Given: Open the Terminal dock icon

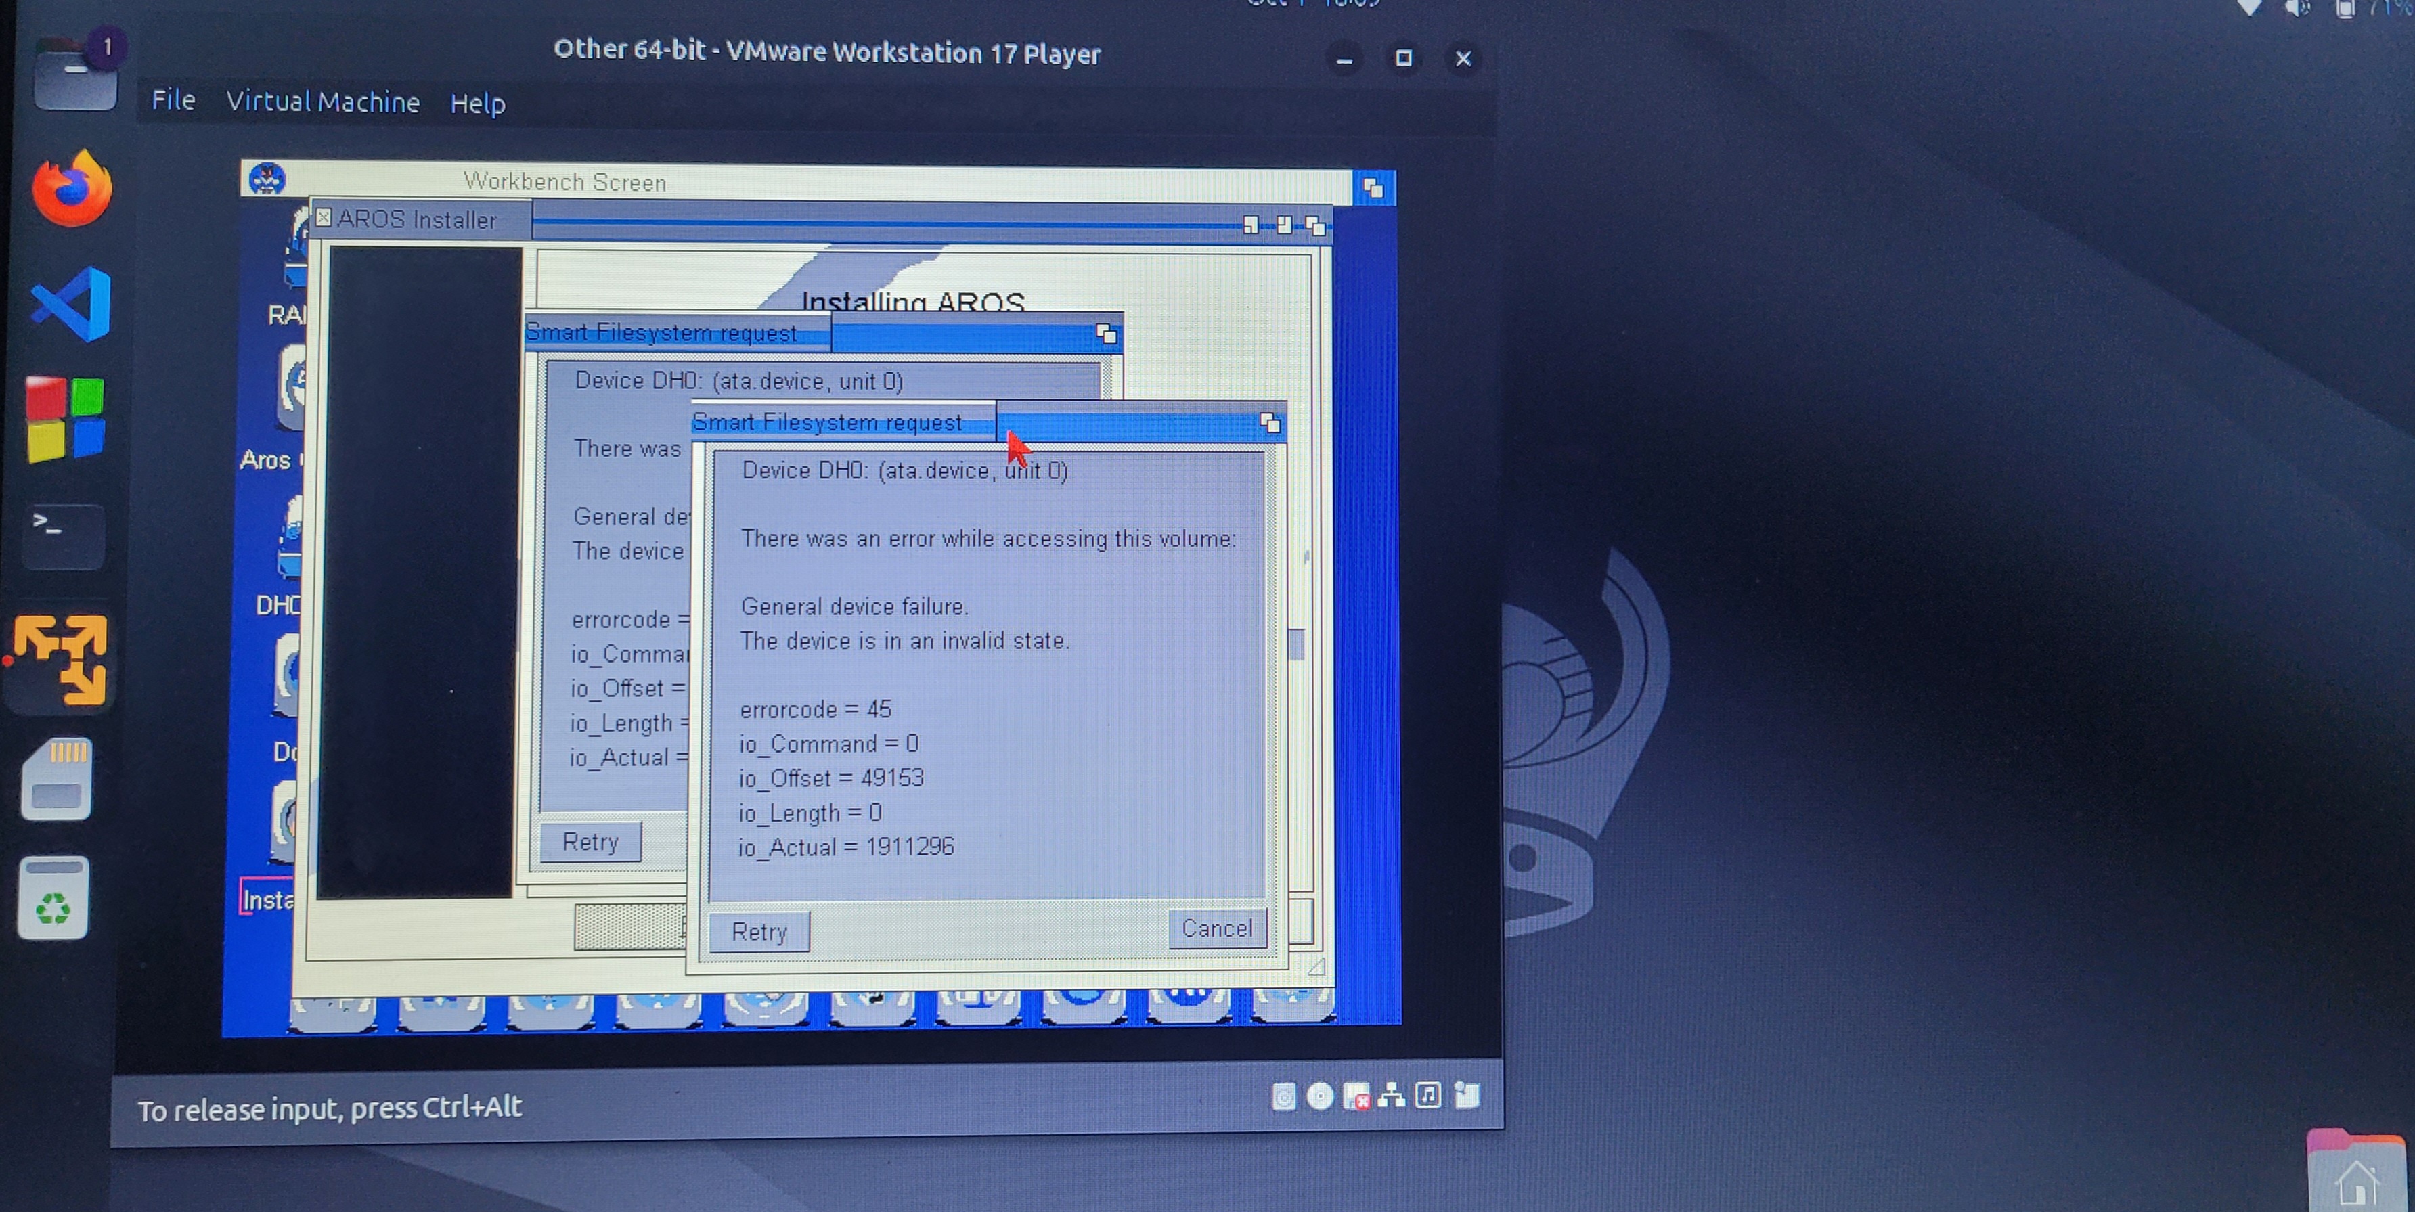Looking at the screenshot, I should click(63, 535).
